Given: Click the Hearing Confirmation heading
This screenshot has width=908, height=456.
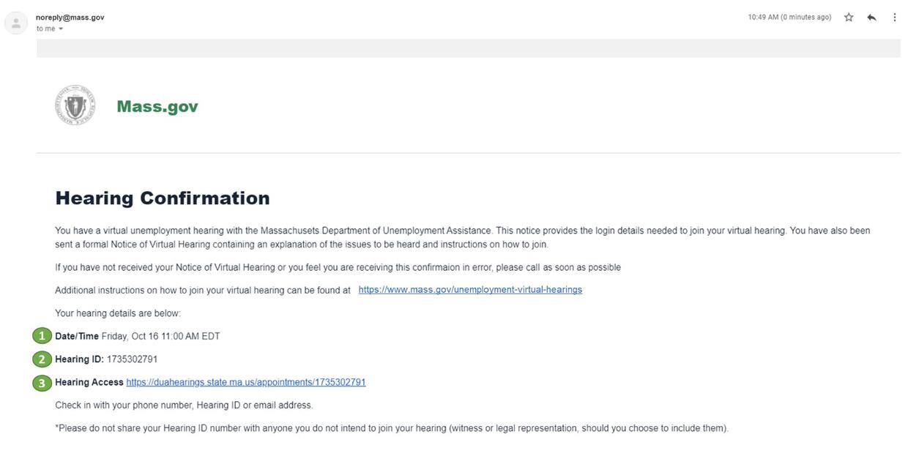Looking at the screenshot, I should coord(163,198).
